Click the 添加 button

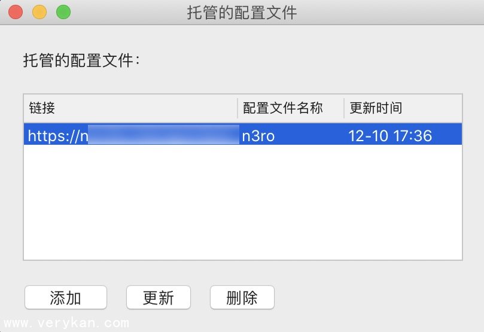(x=66, y=297)
